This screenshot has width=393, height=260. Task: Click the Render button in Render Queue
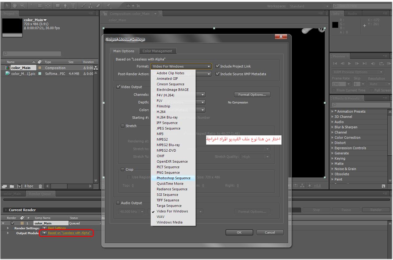[376, 210]
